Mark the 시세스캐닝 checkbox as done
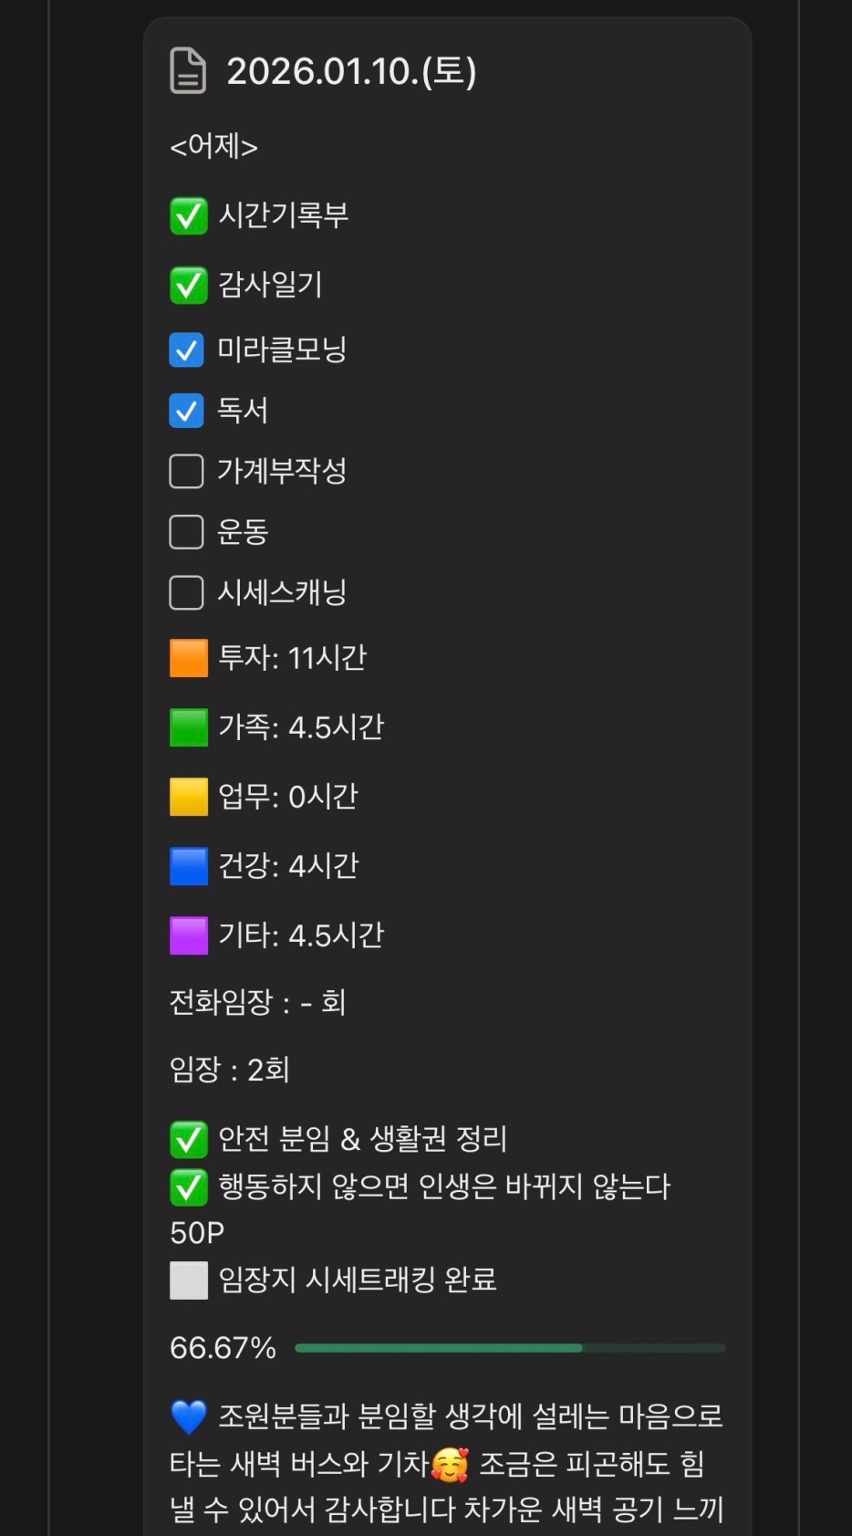The height and width of the screenshot is (1536, 852). click(x=187, y=593)
